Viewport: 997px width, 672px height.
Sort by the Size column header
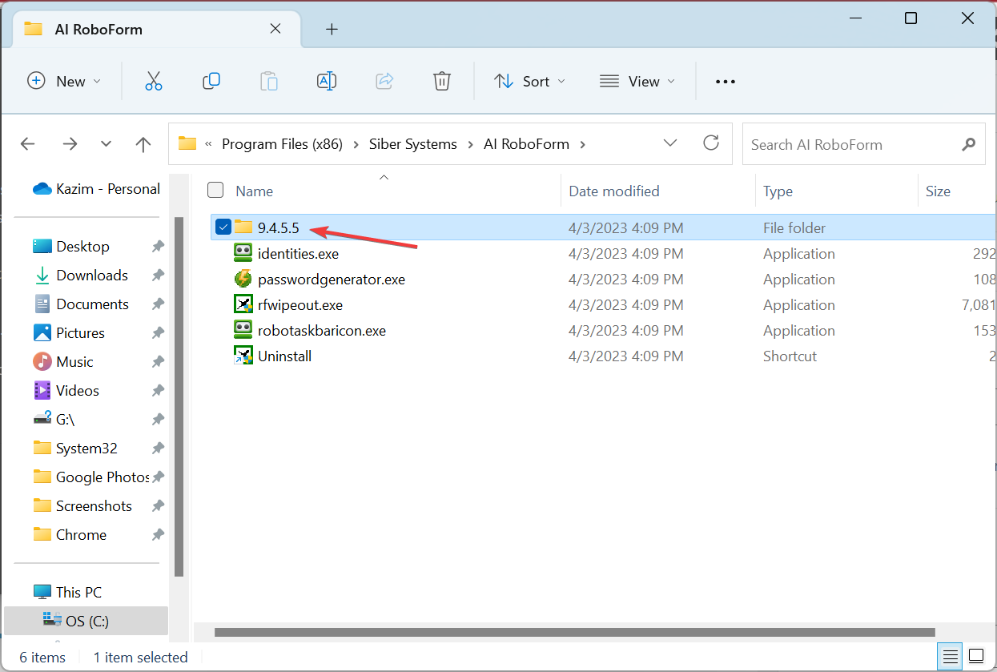pyautogui.click(x=938, y=191)
